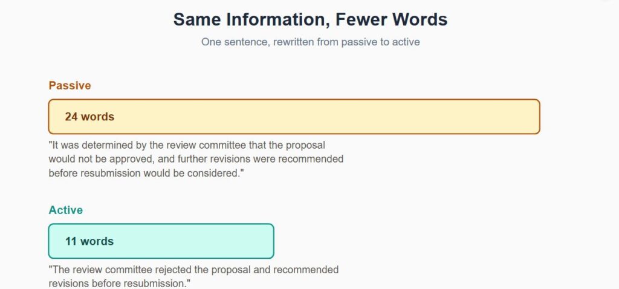Select the line 'before resubmission would be considered.'
Viewport: 619px width, 289px height.
pyautogui.click(x=146, y=174)
